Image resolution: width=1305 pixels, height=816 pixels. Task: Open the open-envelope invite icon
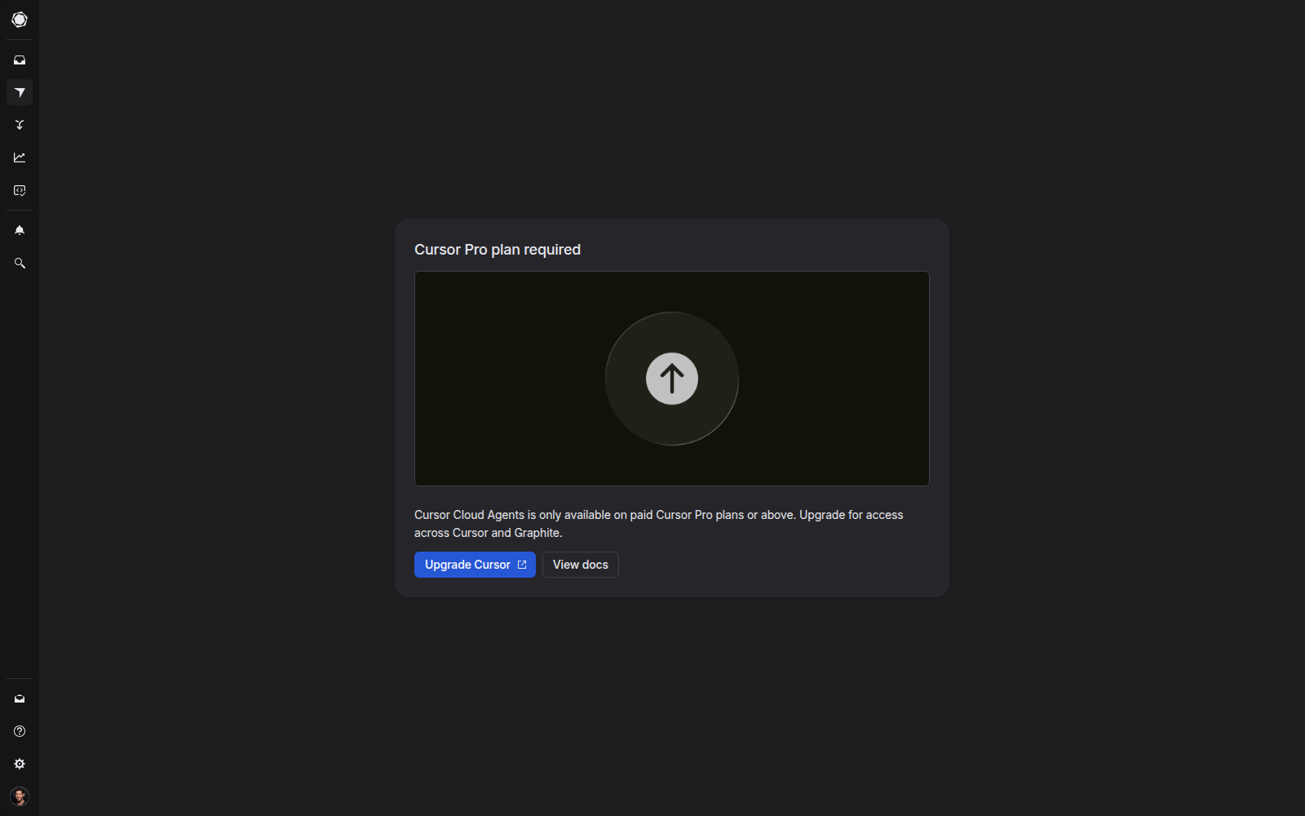point(20,698)
